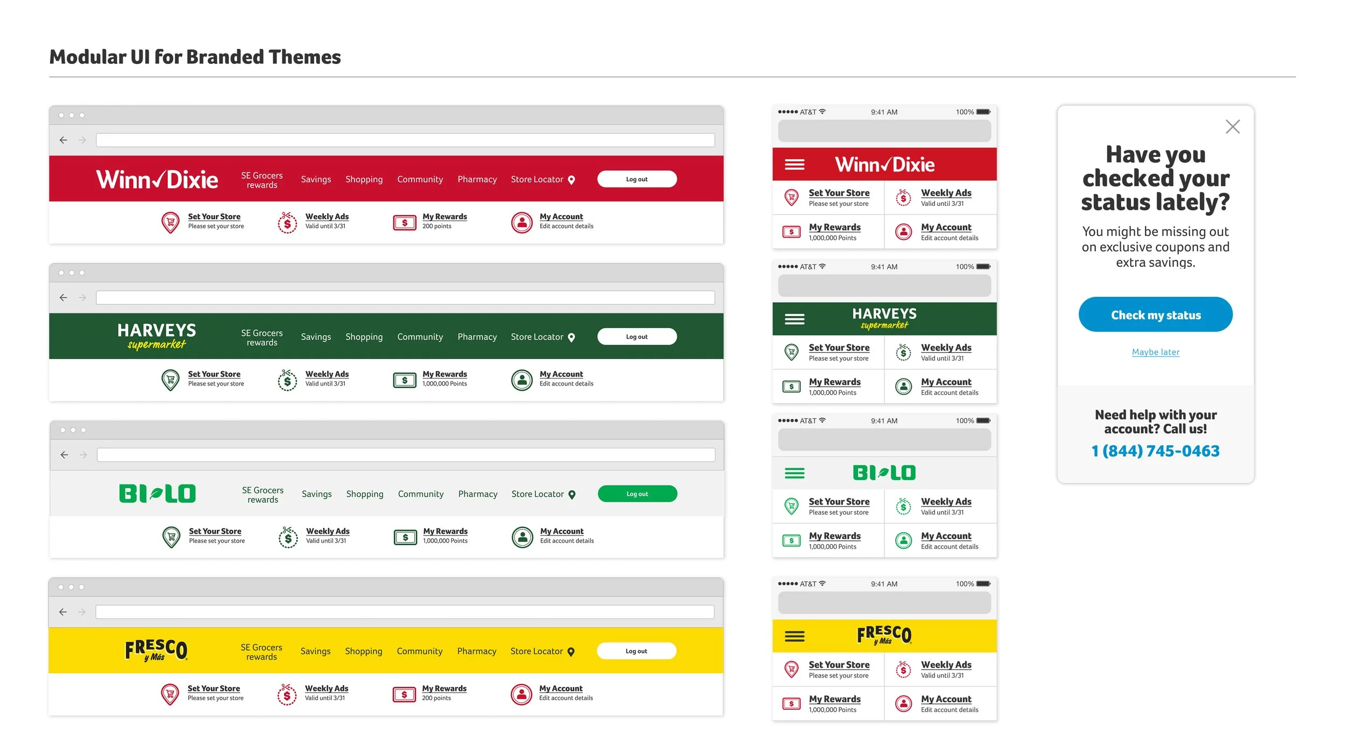Click the Weekly Ads coupon icon in Fresco desktop mockup
The height and width of the screenshot is (756, 1345).
(287, 695)
